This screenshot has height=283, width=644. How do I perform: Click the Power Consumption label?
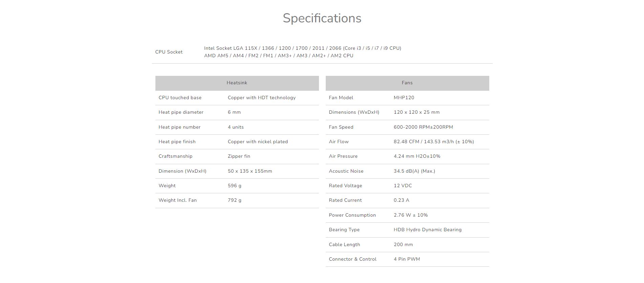tap(352, 215)
